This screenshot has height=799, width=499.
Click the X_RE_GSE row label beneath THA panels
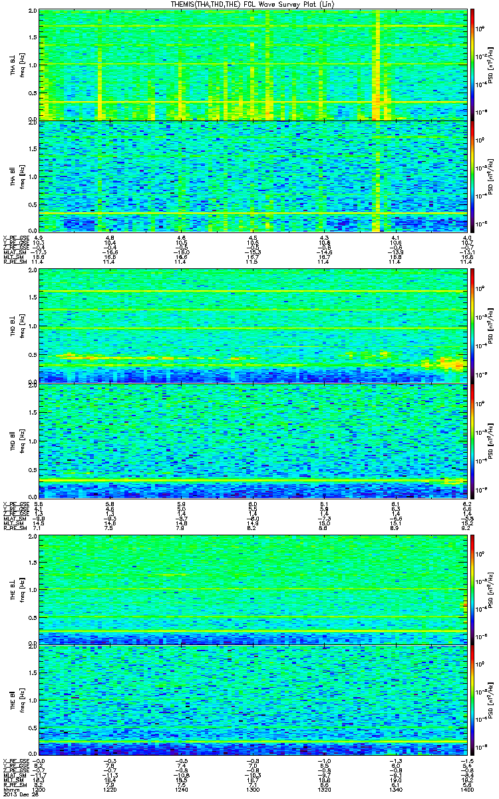(x=15, y=238)
